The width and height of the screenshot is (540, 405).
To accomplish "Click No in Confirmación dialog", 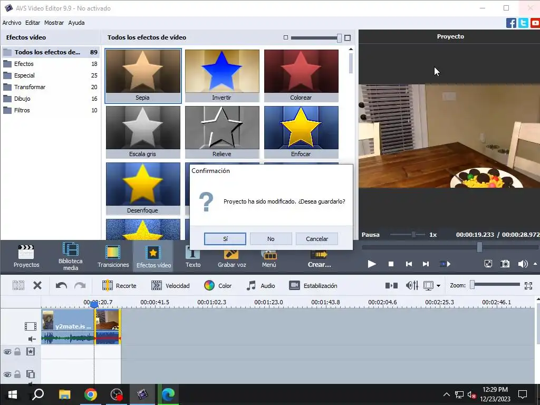I will click(271, 239).
